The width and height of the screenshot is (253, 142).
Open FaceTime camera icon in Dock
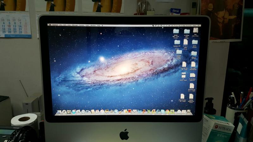(x=88, y=112)
